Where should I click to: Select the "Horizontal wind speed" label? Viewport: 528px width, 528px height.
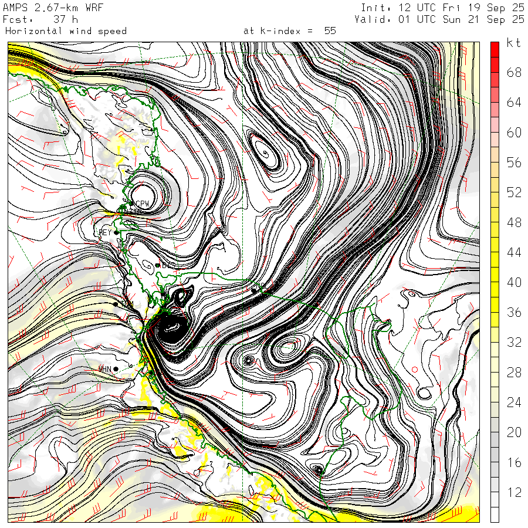pyautogui.click(x=66, y=31)
